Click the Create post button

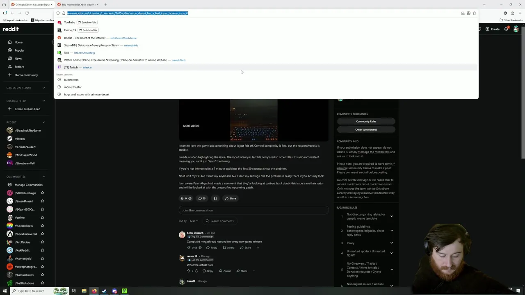[x=492, y=29]
